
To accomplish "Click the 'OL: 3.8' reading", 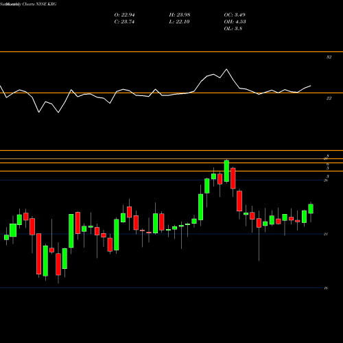I will pyautogui.click(x=233, y=29).
